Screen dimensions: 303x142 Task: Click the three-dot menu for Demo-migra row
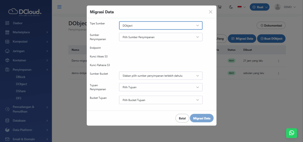click(x=278, y=61)
